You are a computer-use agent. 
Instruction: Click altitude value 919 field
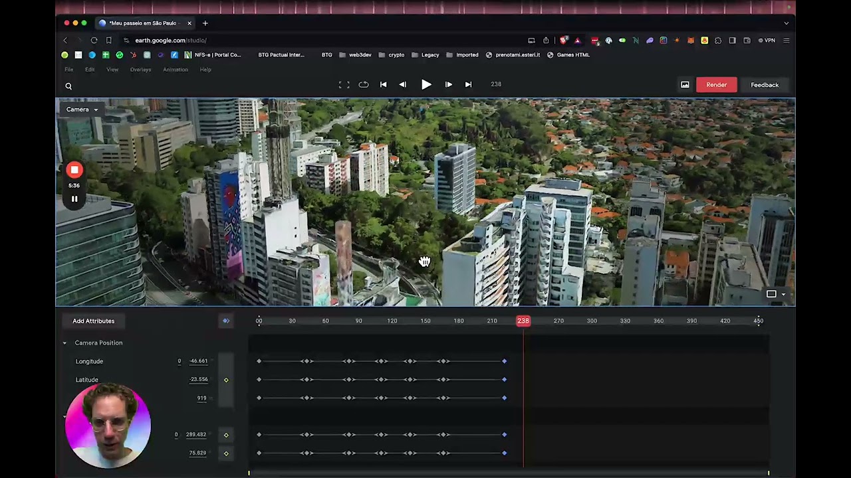tap(201, 398)
